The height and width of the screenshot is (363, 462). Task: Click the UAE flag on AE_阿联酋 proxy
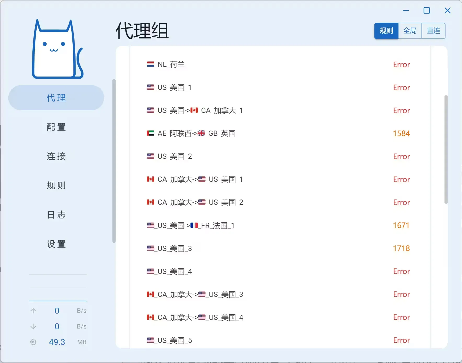point(150,133)
